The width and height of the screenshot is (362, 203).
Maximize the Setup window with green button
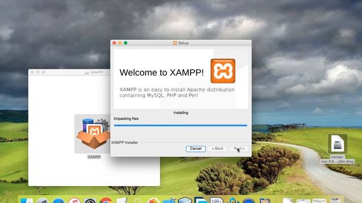126,43
